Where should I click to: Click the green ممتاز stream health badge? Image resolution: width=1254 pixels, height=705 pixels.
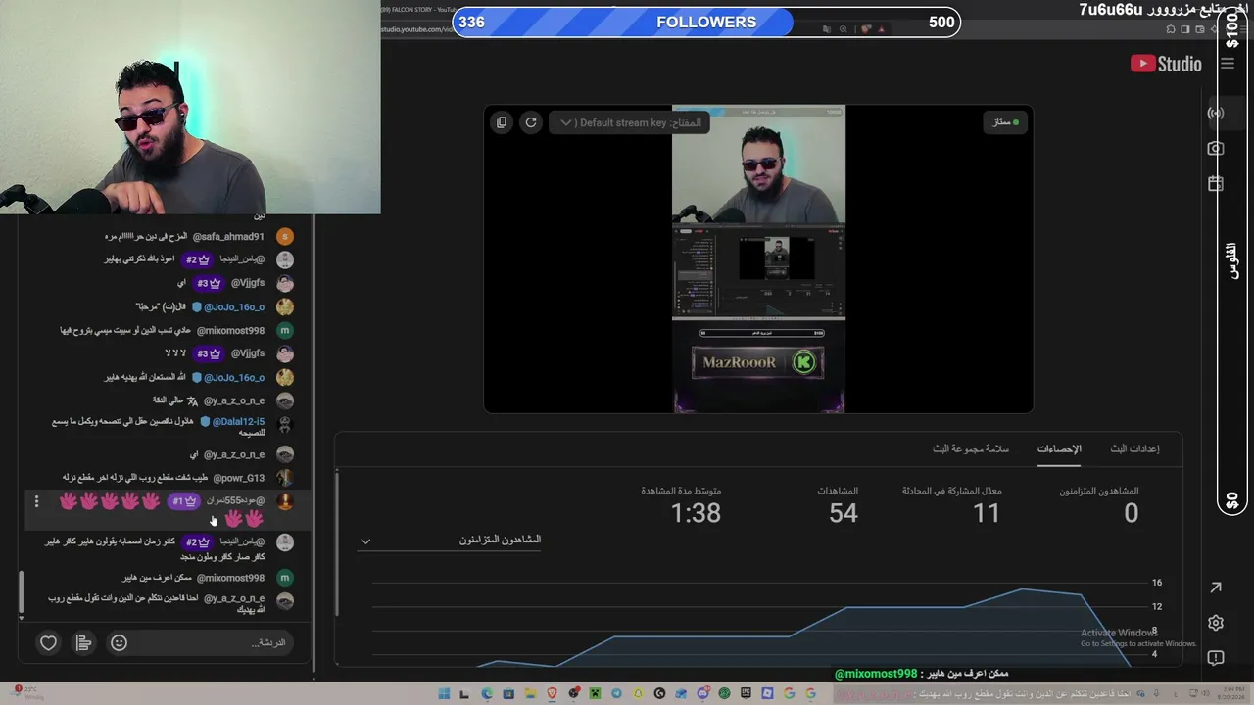(1005, 122)
